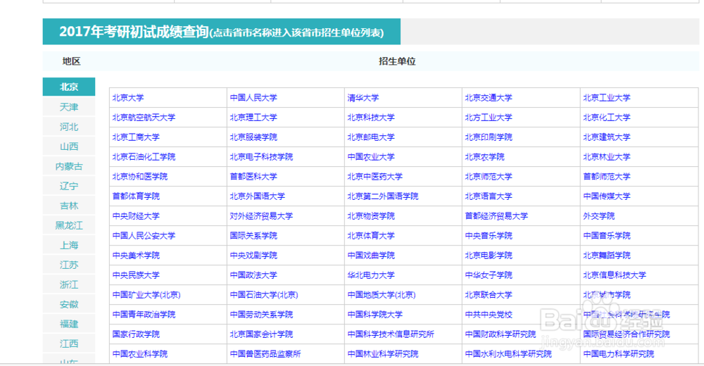The width and height of the screenshot is (704, 366).
Task: Click the 北京服装学院 link
Action: pos(253,137)
